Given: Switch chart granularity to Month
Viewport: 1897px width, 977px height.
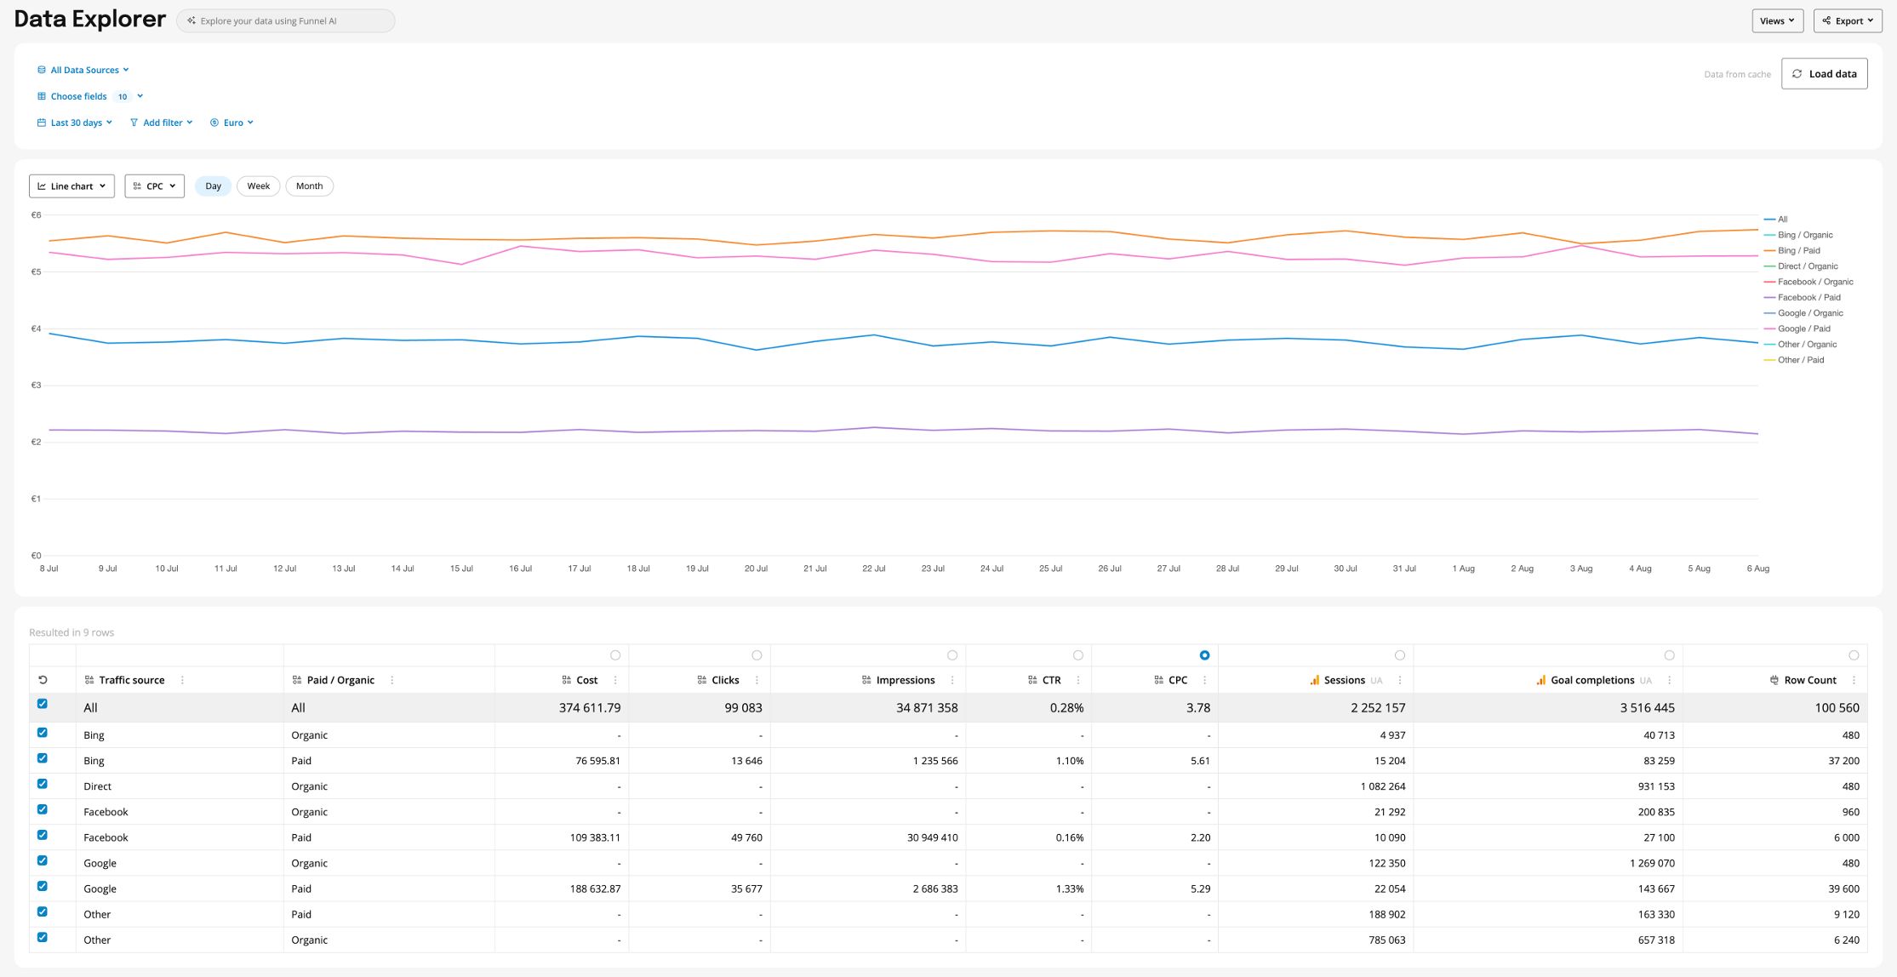Looking at the screenshot, I should coord(309,186).
